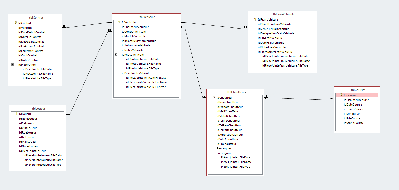The width and height of the screenshot is (399, 190).
Task: Select idAdresseChauffeur field
Action: [230, 135]
